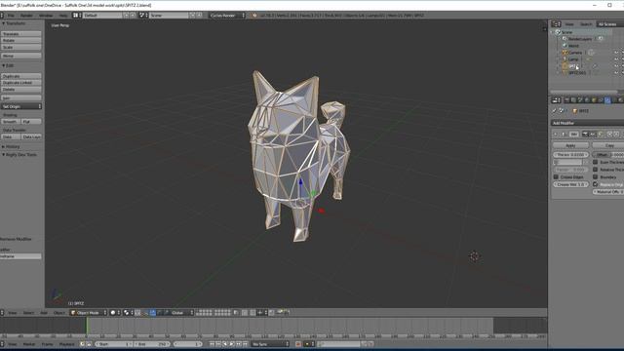Open the 3D viewport Select menu

28,313
